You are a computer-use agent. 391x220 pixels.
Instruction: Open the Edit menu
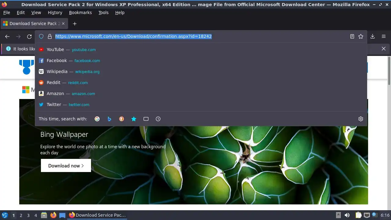click(x=21, y=13)
